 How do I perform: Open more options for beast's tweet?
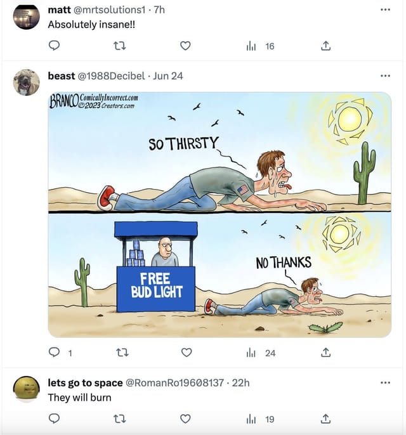point(385,76)
